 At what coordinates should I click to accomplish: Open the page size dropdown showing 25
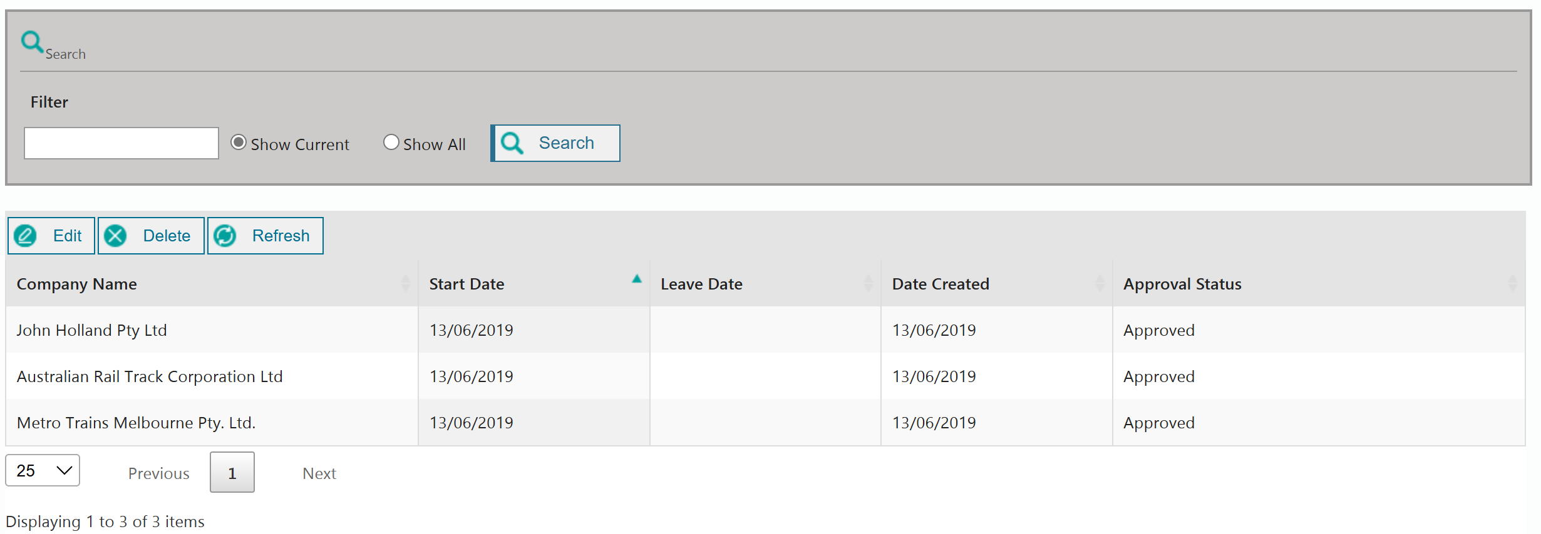point(43,470)
